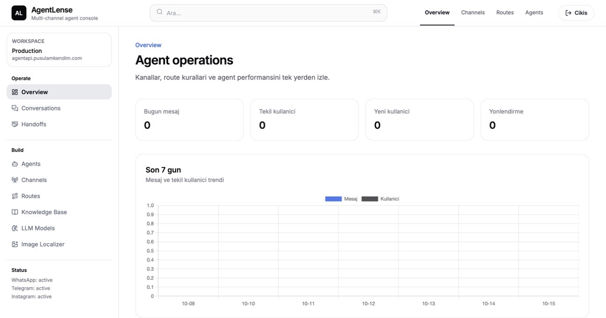Switch to Routes tab in top nav

[x=505, y=13]
